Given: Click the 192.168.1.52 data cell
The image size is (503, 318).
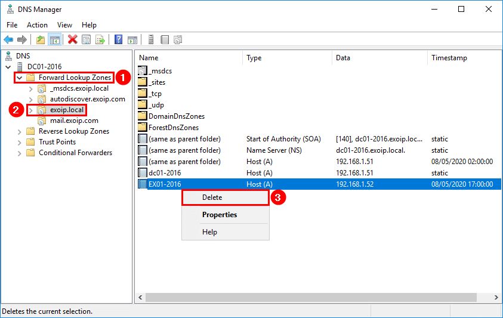Looking at the screenshot, I should click(x=355, y=184).
